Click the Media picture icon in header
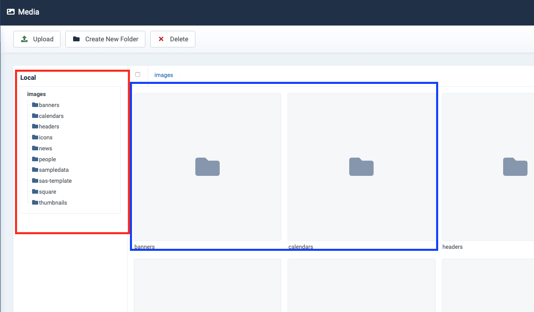Image resolution: width=534 pixels, height=312 pixels. [11, 12]
